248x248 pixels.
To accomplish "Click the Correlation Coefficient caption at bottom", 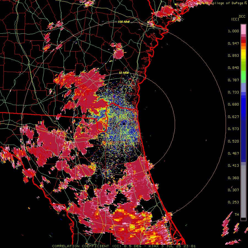I will (x=124, y=246).
